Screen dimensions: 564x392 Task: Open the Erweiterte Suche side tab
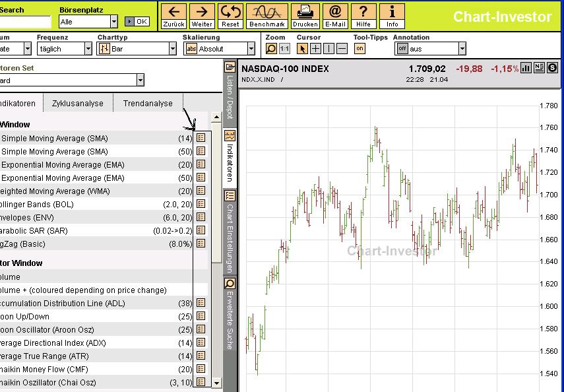(230, 314)
